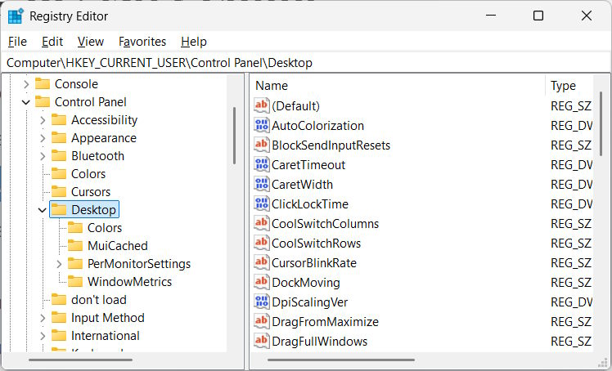Select the CaretWidth value name
Image resolution: width=612 pixels, height=371 pixels.
[302, 185]
